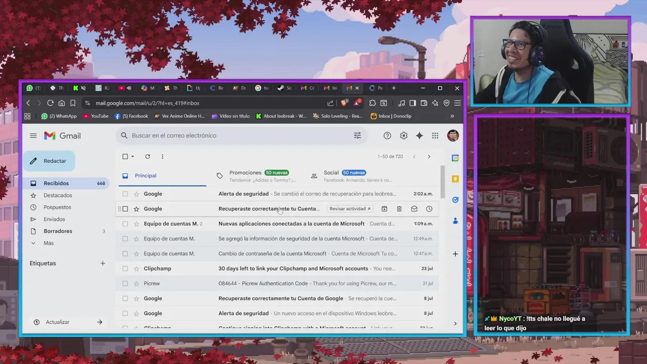Click Brave Rewards triangle icon
This screenshot has width=647, height=364.
point(358,103)
